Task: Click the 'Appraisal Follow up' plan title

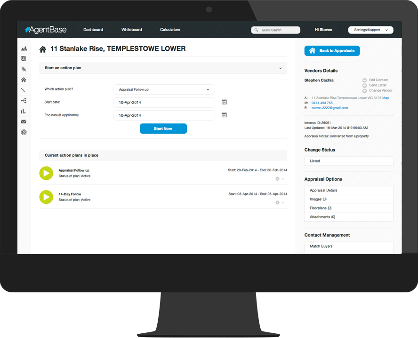Action: 74,170
